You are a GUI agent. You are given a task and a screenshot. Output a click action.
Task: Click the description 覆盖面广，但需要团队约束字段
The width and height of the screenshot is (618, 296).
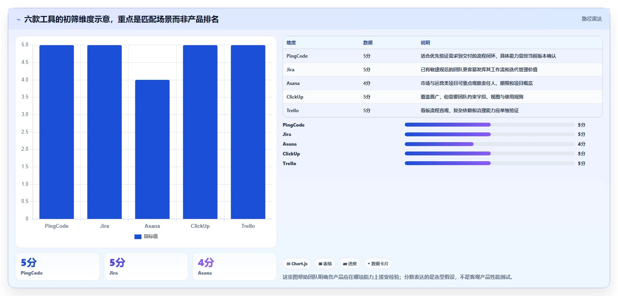(x=472, y=97)
